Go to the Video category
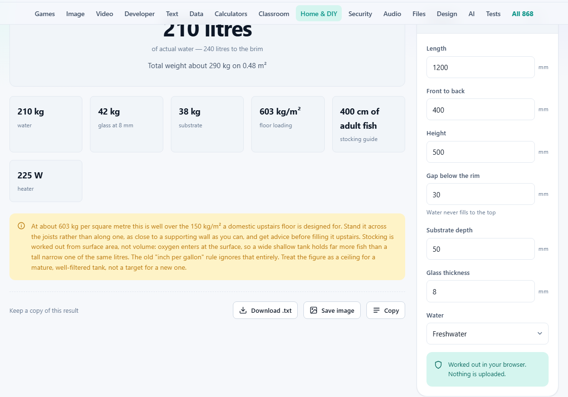This screenshot has width=568, height=397. point(105,14)
